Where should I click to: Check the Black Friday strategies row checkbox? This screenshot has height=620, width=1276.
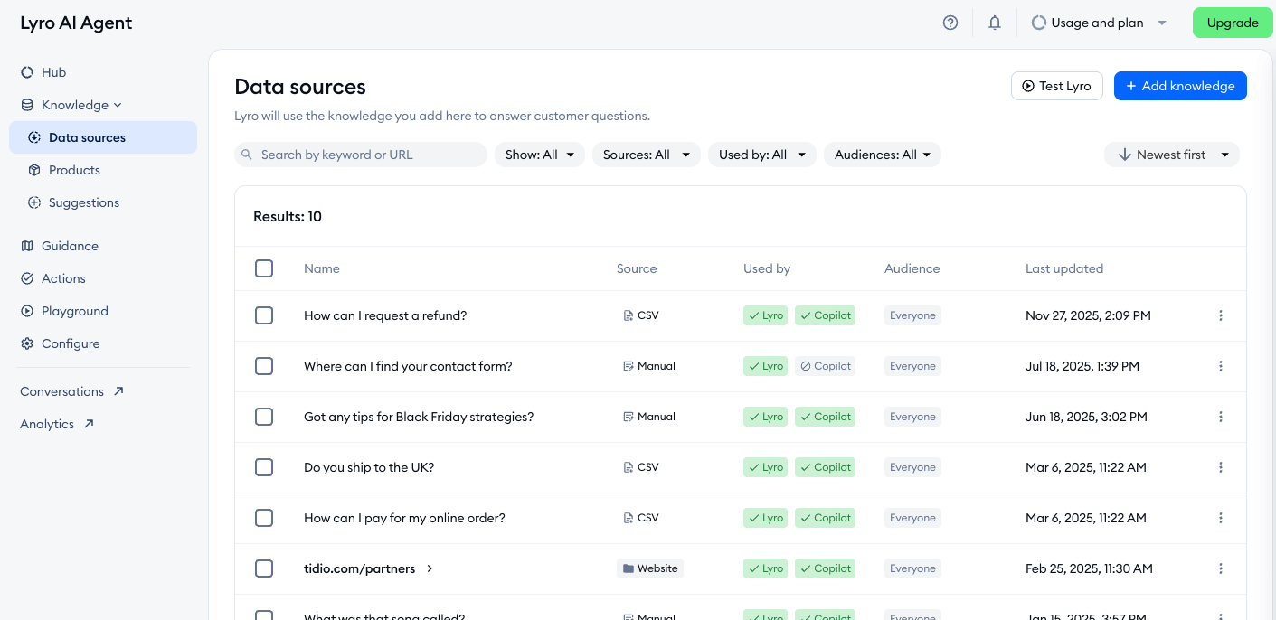coord(264,417)
